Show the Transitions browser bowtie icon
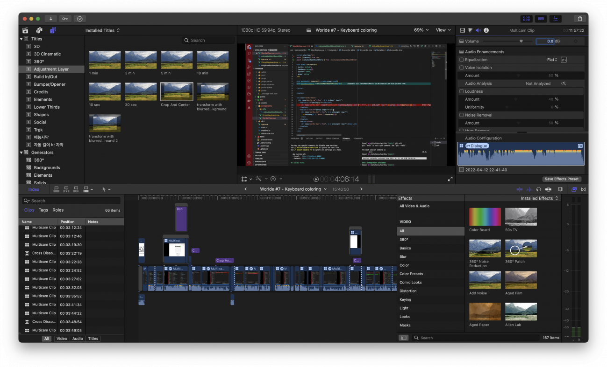607x367 pixels. tap(583, 189)
